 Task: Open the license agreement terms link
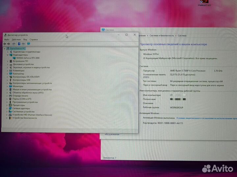click(207, 118)
